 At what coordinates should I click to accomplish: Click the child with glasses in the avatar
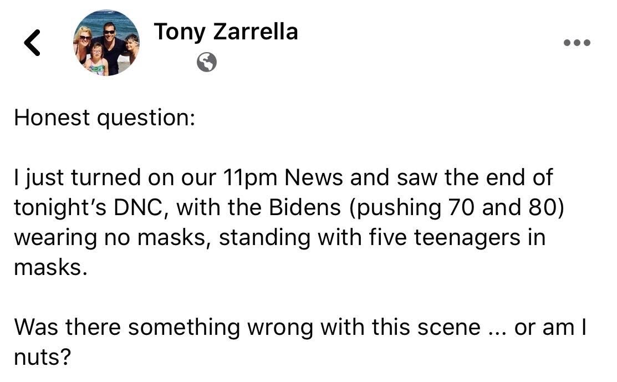97,58
